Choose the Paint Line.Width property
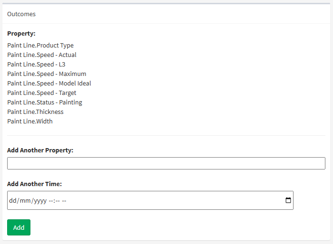333x244 pixels. pos(30,122)
